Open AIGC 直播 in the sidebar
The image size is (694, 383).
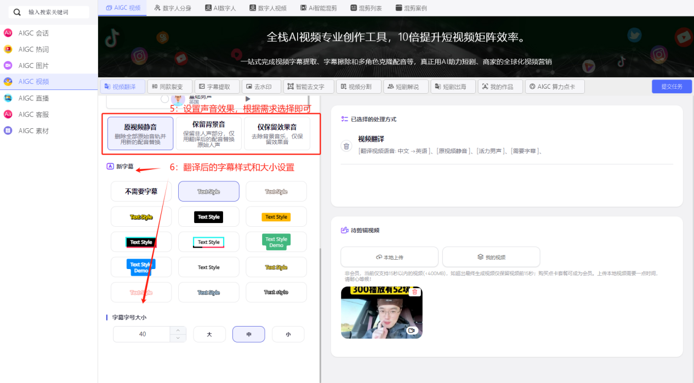(x=33, y=99)
